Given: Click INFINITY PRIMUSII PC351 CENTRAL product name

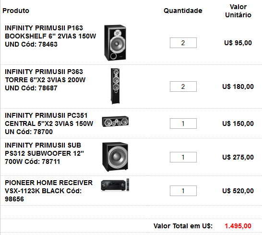Looking at the screenshot, I should (x=49, y=124).
